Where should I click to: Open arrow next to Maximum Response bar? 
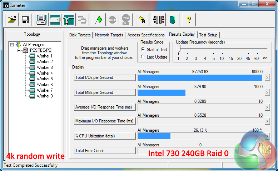pos(267,121)
